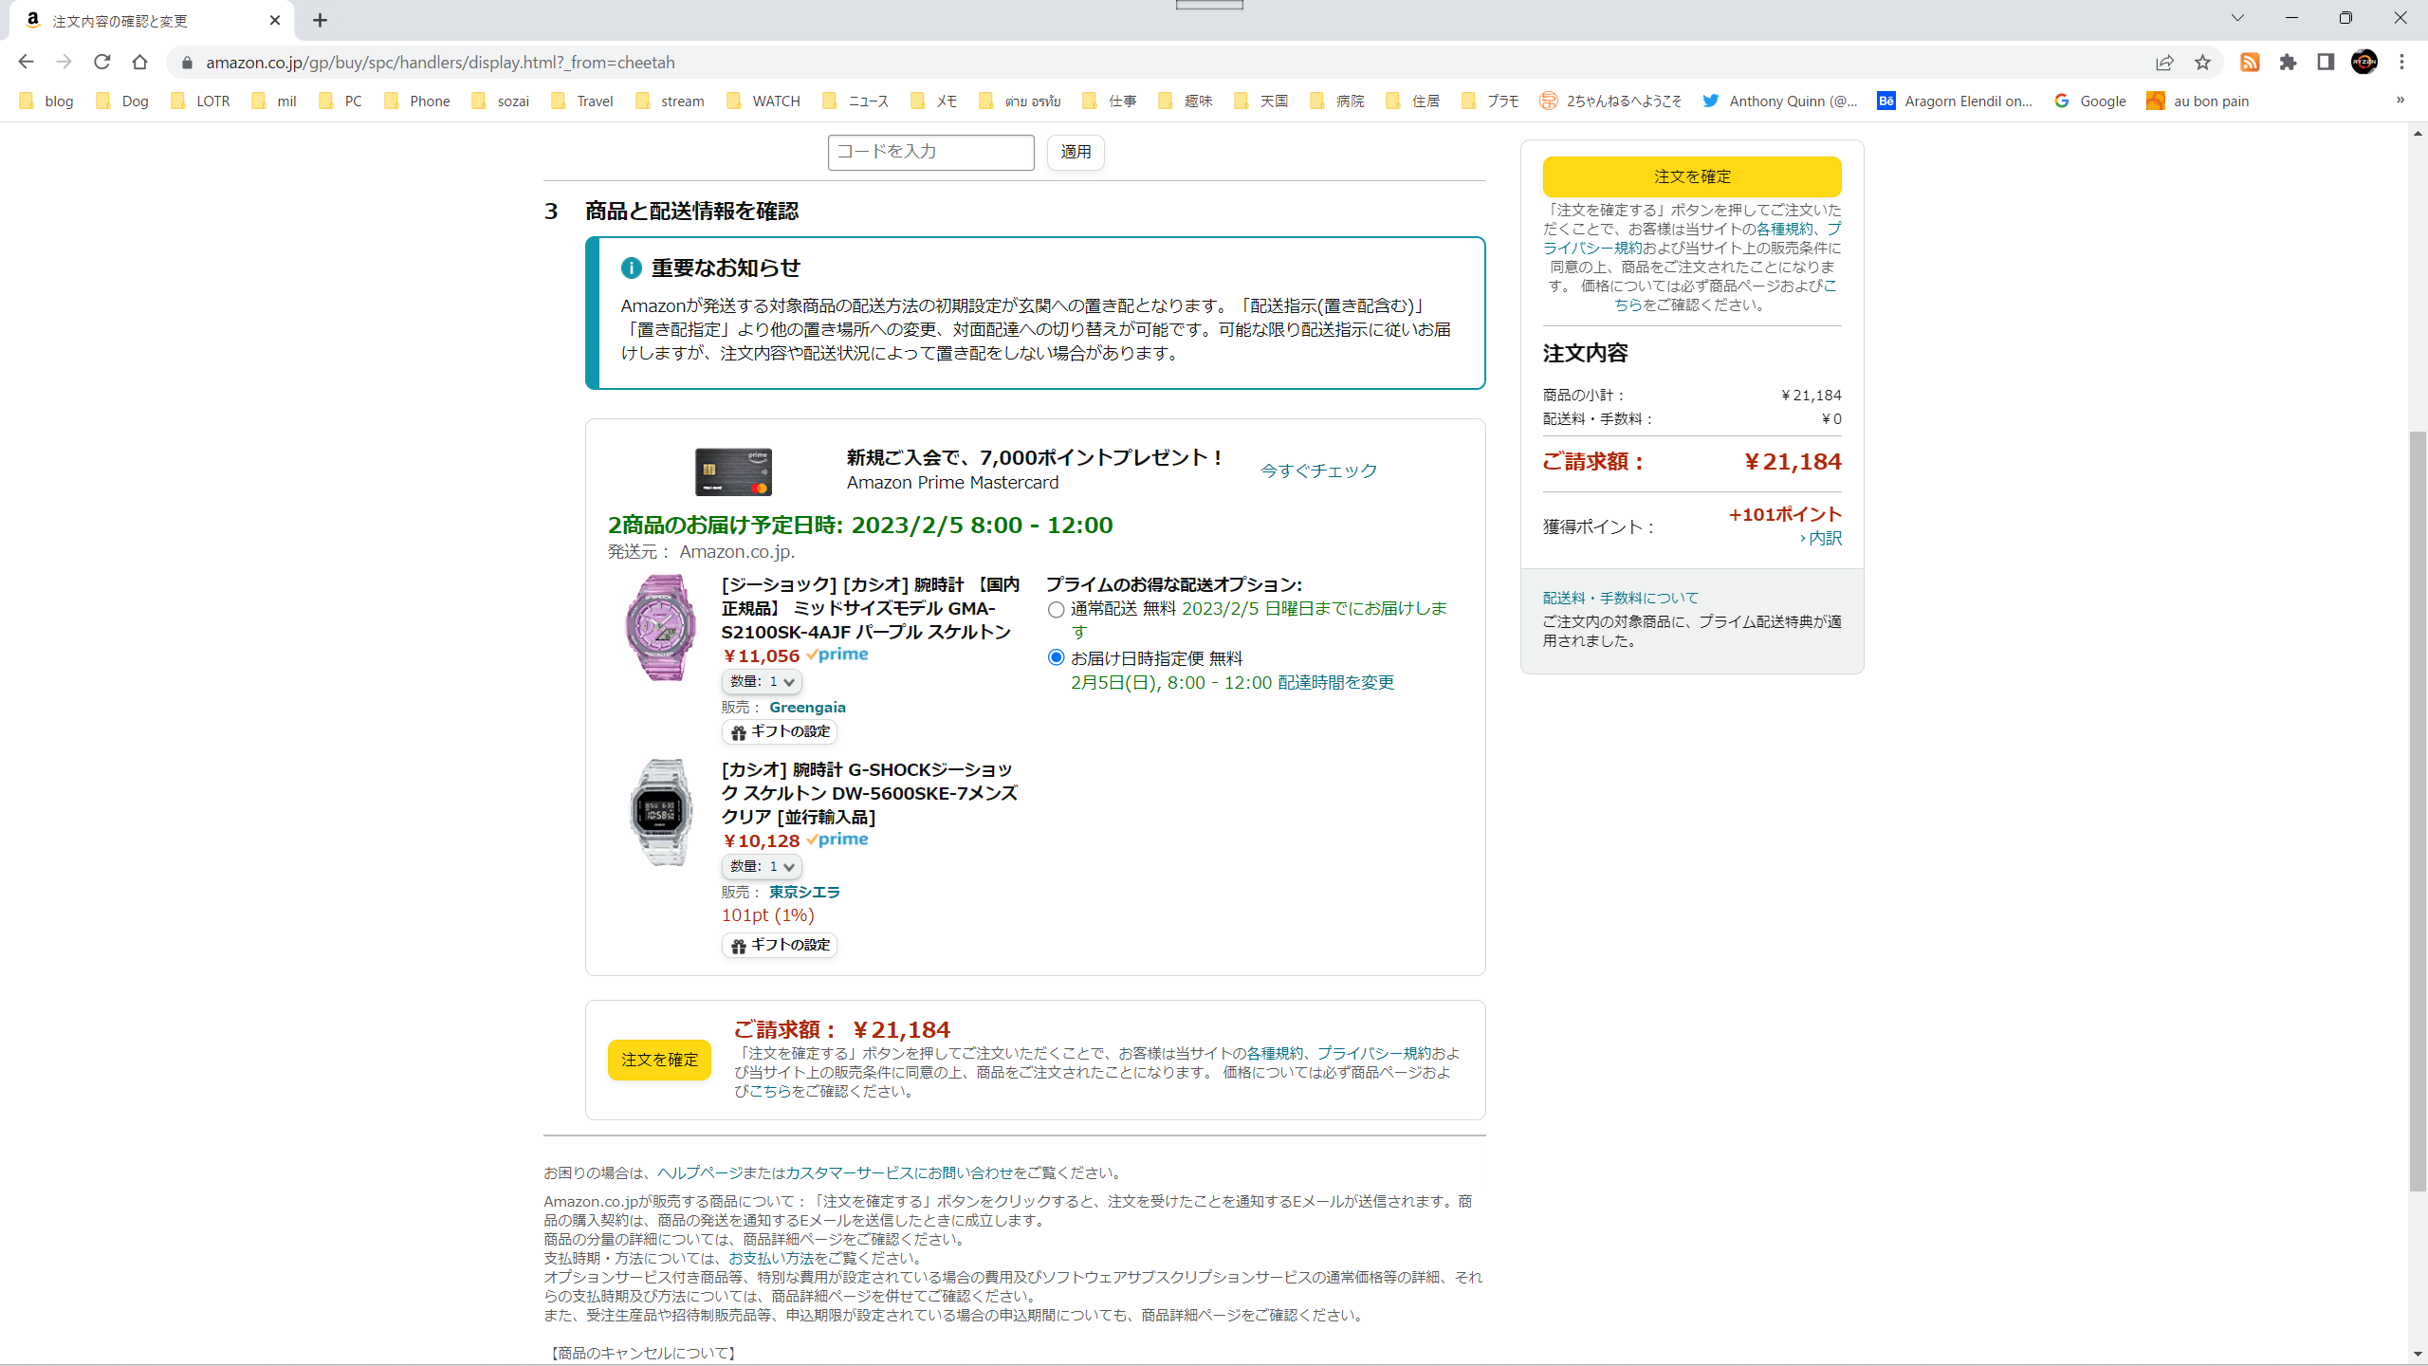Open the ニュース bookmark folder
Screen dimensions: 2428x1366
(x=856, y=101)
